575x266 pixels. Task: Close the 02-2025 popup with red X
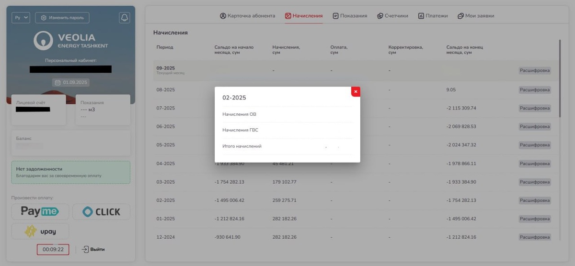(x=356, y=91)
